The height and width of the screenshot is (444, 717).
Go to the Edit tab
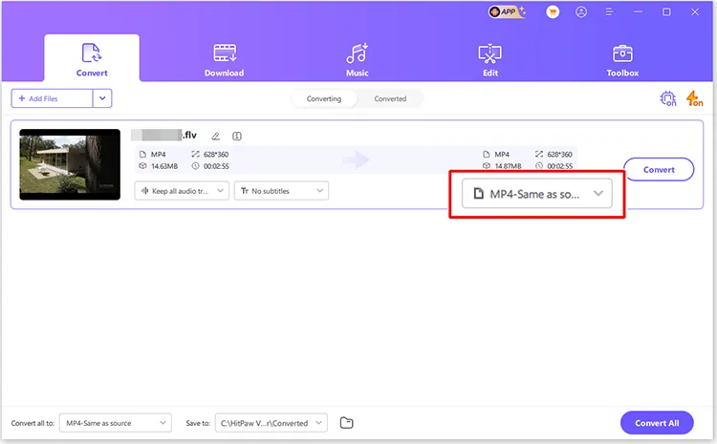pyautogui.click(x=490, y=60)
